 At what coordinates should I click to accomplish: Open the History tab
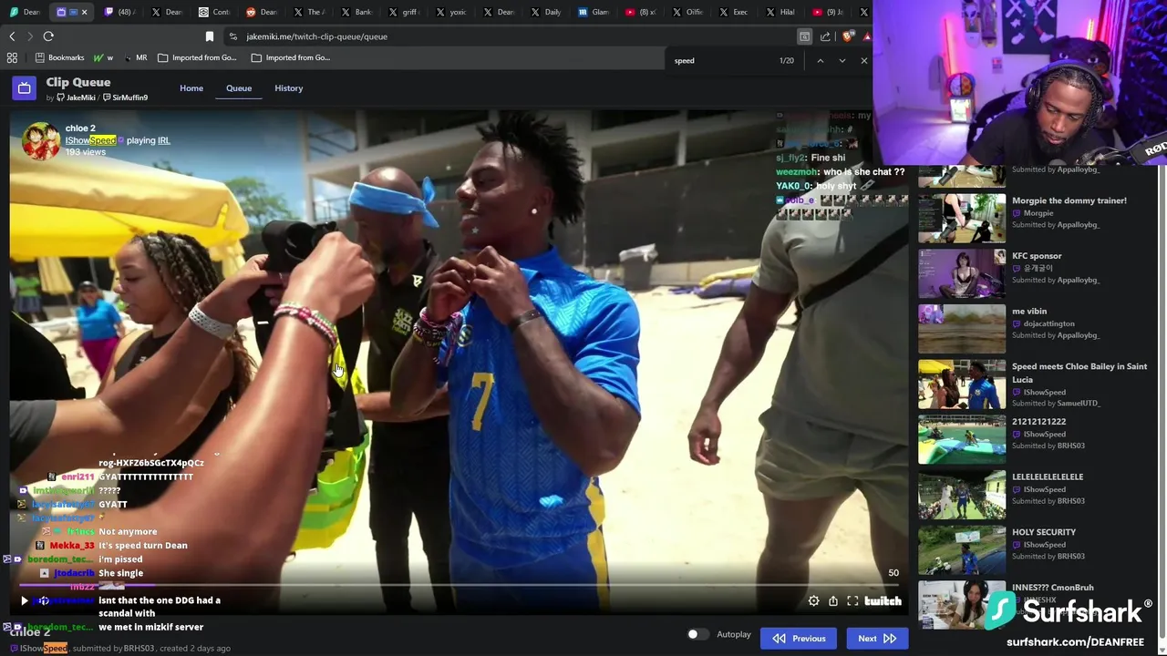[288, 88]
